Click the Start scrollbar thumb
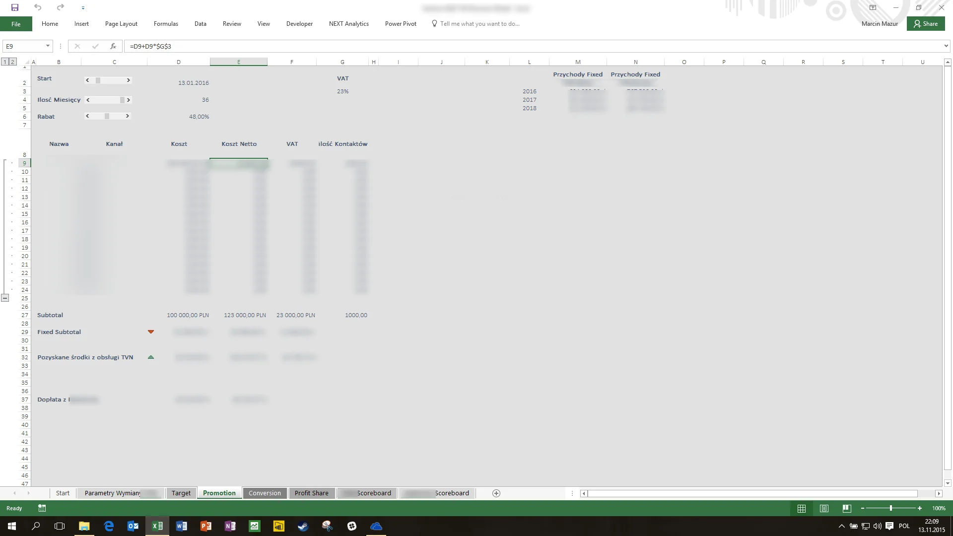953x536 pixels. (x=98, y=80)
